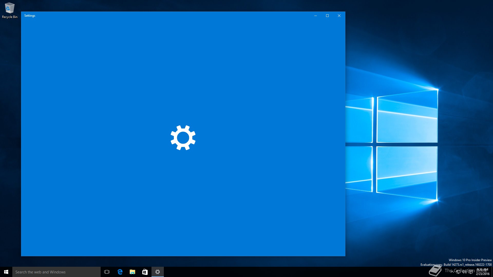Click the Settings gear on the taskbar
Viewport: 493px width, 277px height.
pyautogui.click(x=158, y=272)
